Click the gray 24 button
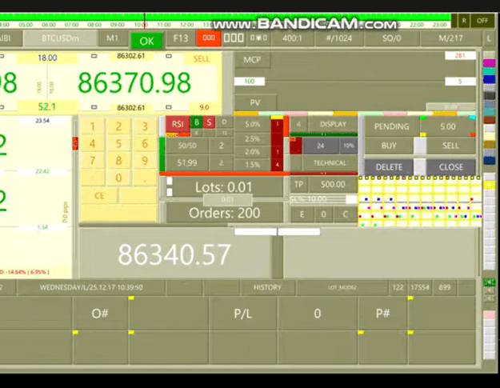Viewport: 500px width, 388px height. [321, 146]
